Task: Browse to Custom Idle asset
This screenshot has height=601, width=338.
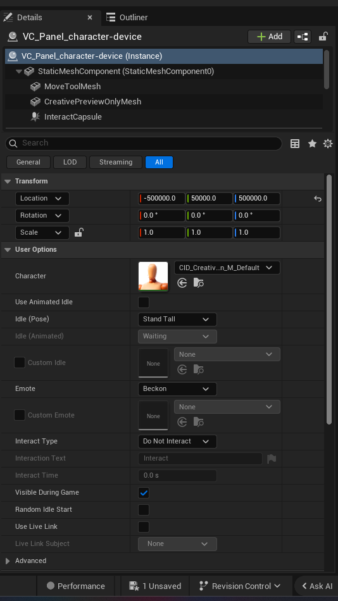Action: (x=198, y=369)
